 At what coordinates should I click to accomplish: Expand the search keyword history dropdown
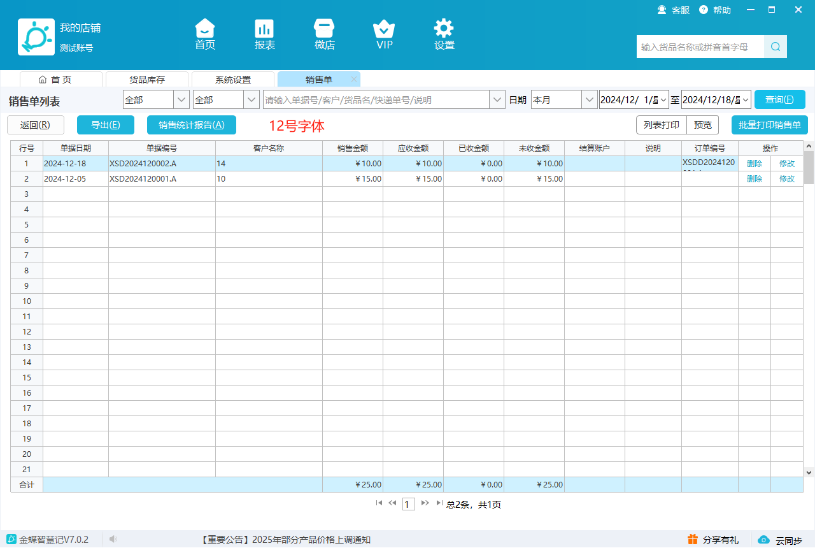point(497,99)
